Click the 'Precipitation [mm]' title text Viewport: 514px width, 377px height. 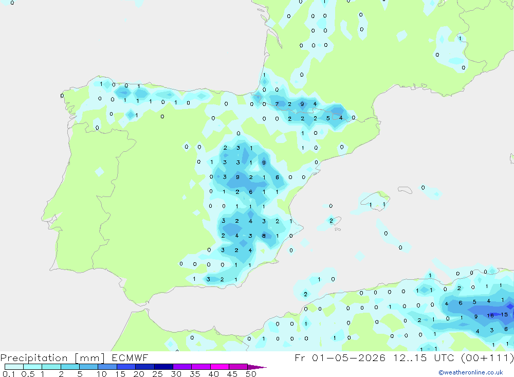[52, 358]
